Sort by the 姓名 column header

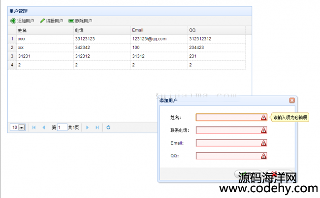click(44, 30)
